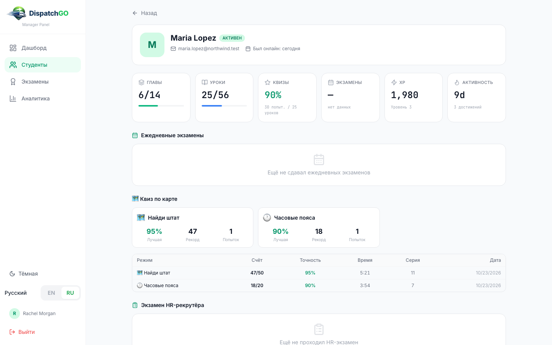Screen dimensions: 552x345
Task: Click the Дашборд grid icon
Action: pyautogui.click(x=13, y=48)
